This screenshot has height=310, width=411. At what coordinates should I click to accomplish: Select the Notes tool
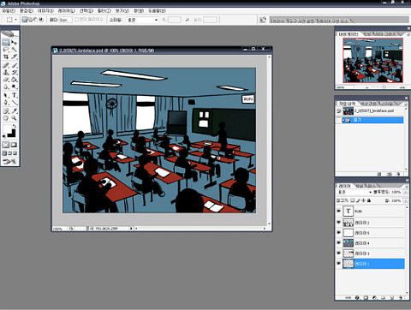pos(6,110)
